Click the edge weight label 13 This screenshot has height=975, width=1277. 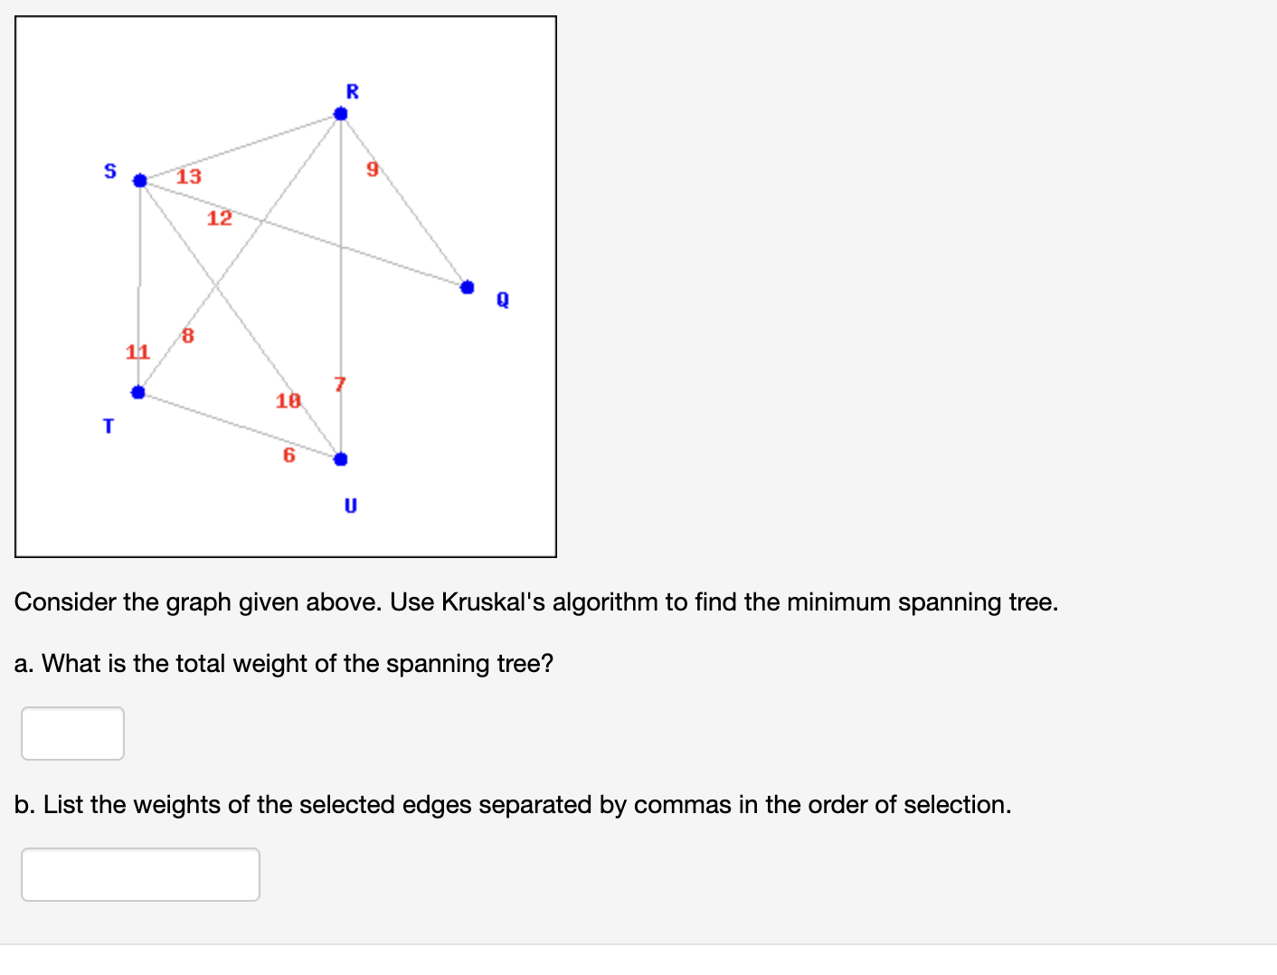point(188,176)
